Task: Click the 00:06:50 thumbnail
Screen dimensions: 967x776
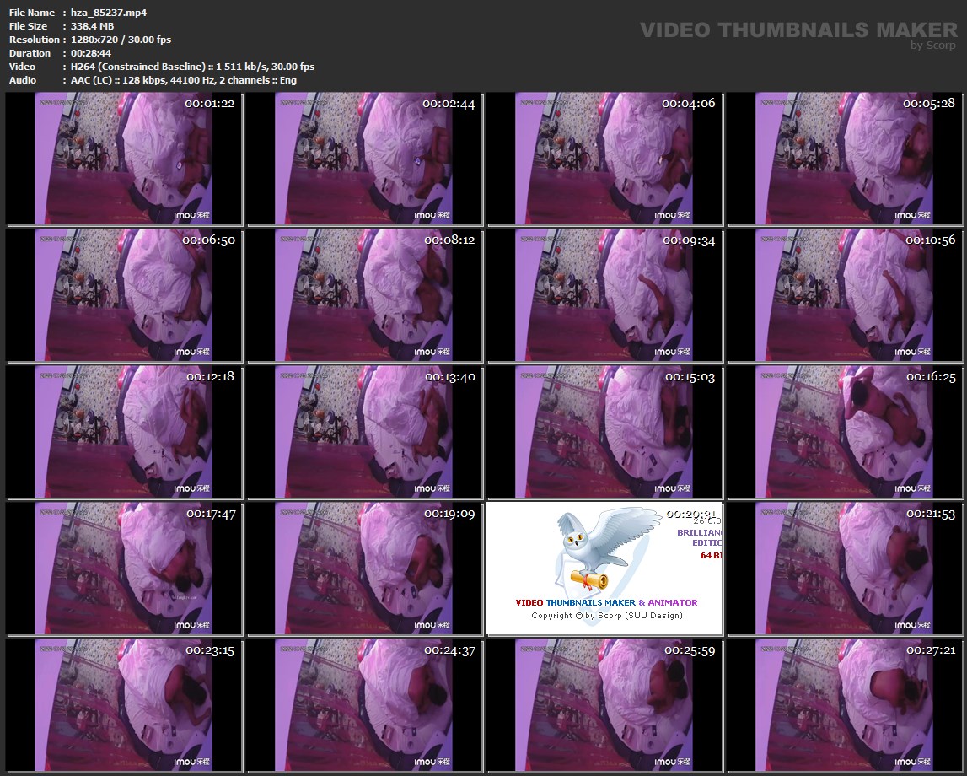Action: [123, 295]
